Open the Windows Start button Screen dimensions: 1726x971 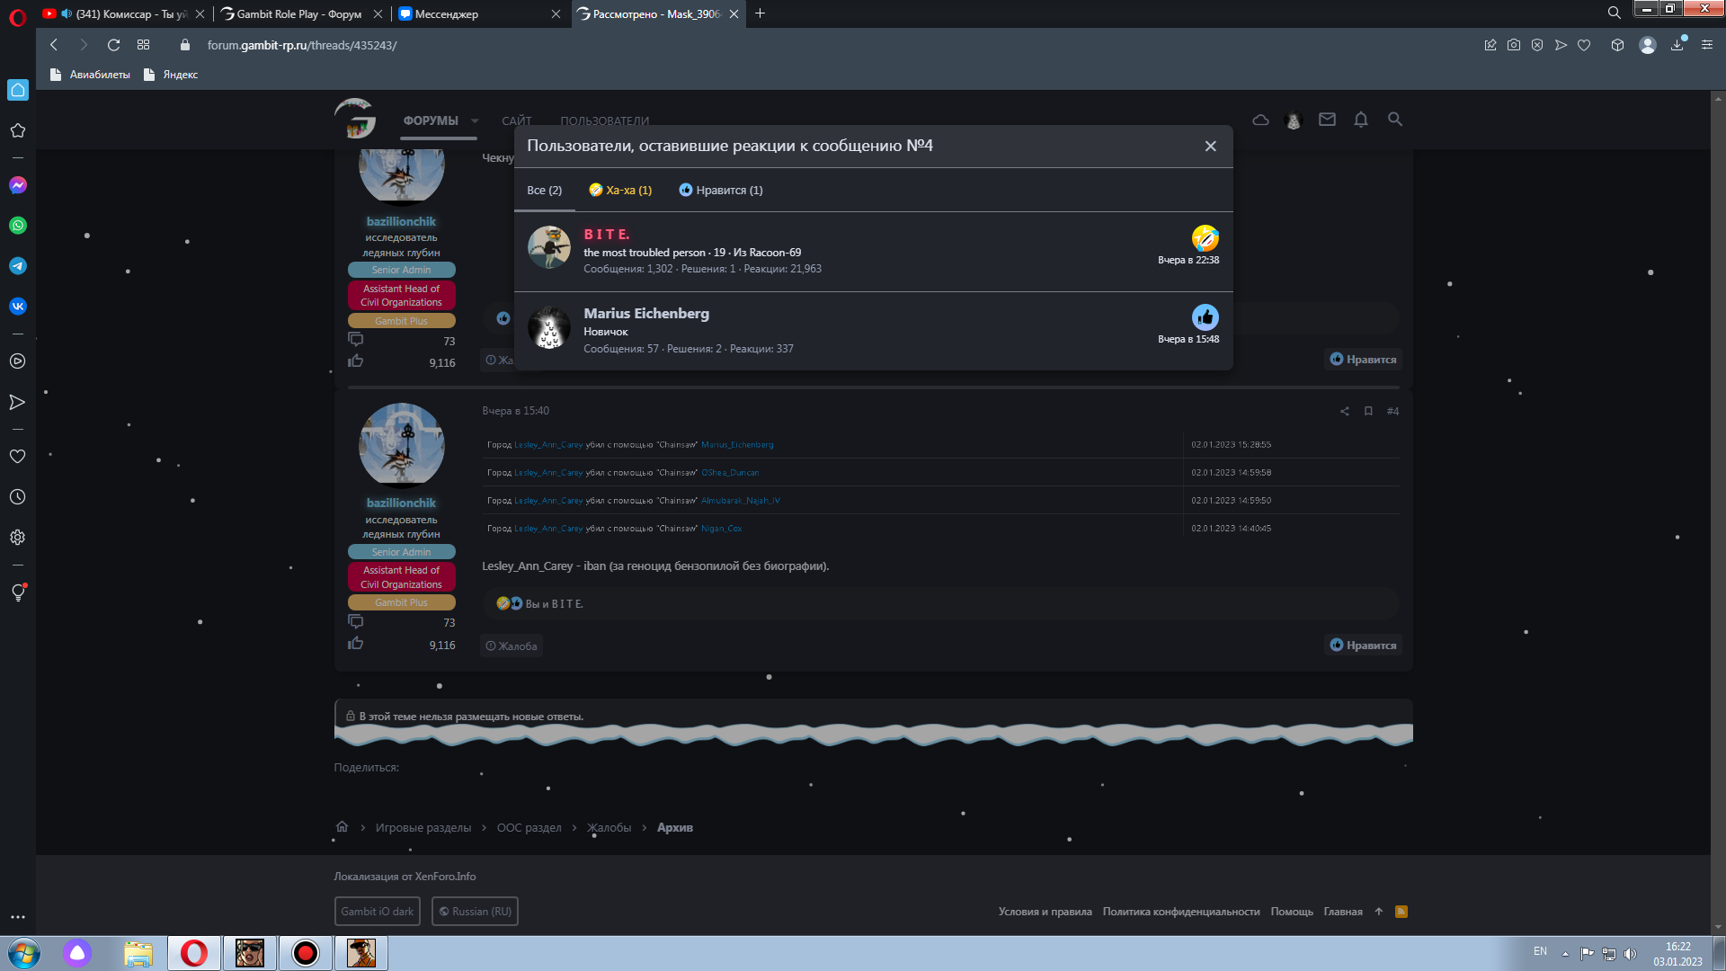tap(24, 952)
